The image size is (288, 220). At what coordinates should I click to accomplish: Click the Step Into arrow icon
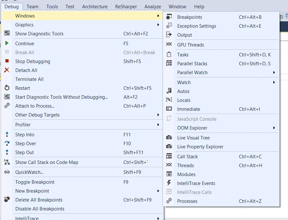(x=7, y=135)
